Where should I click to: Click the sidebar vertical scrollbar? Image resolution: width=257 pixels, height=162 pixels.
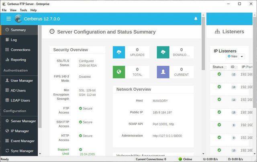[40, 80]
